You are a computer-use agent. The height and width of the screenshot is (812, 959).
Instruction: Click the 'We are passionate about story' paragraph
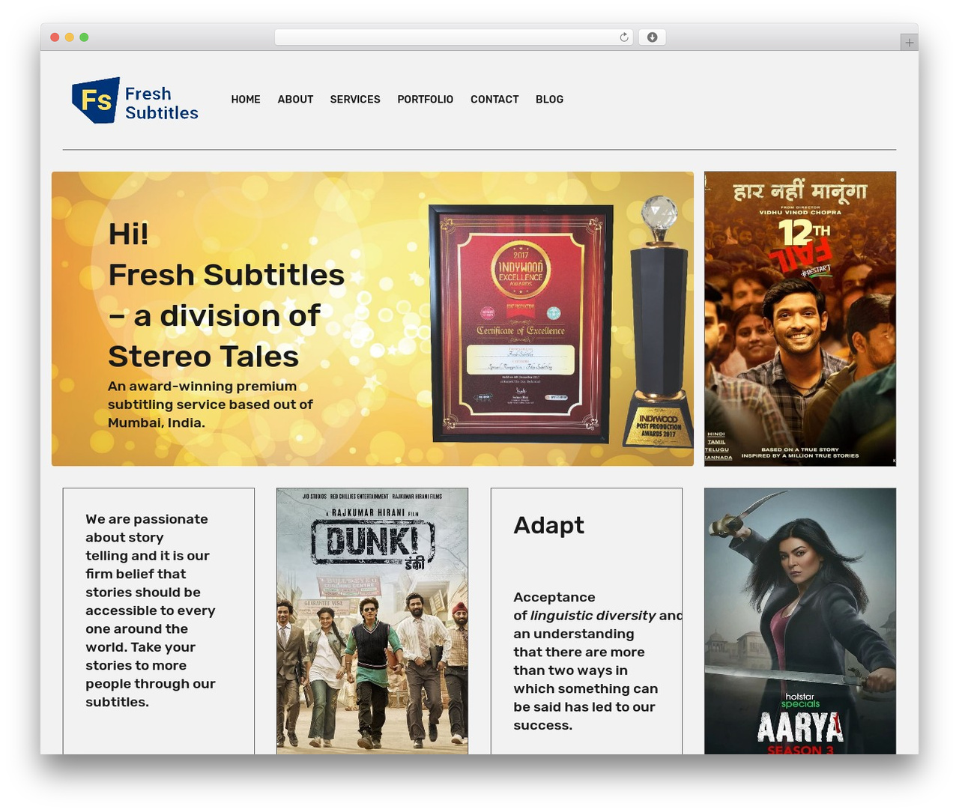click(151, 610)
